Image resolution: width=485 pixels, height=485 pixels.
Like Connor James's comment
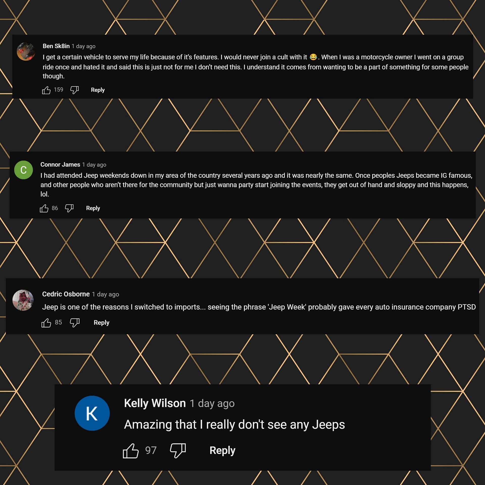click(x=44, y=208)
